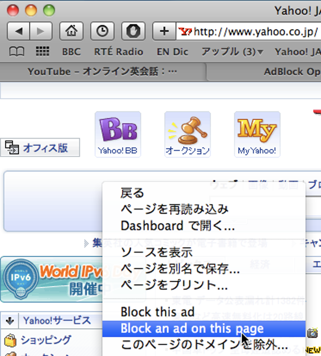321x356 pixels.
Task: Choose ソースを表示 in context menu
Action: 204,252
